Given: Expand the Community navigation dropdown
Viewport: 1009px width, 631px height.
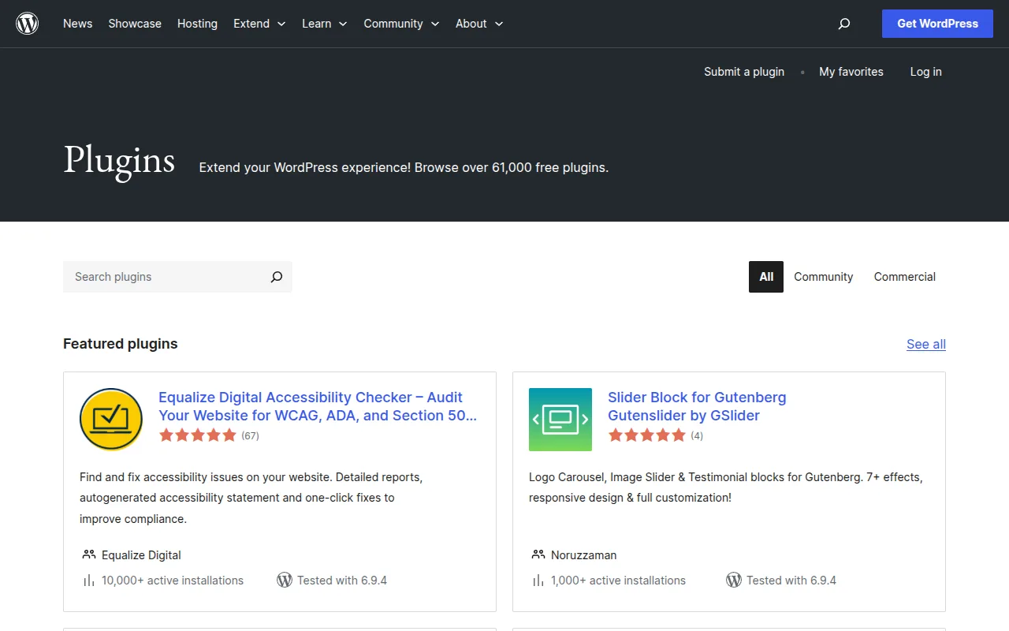Looking at the screenshot, I should click(x=401, y=24).
